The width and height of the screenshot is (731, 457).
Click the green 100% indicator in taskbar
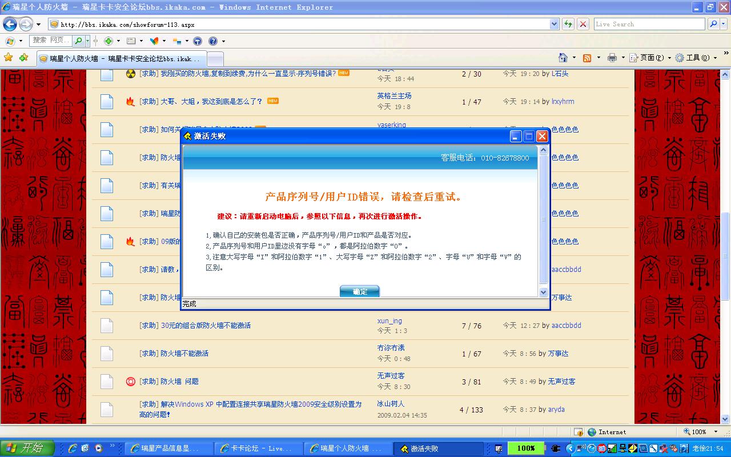point(526,448)
